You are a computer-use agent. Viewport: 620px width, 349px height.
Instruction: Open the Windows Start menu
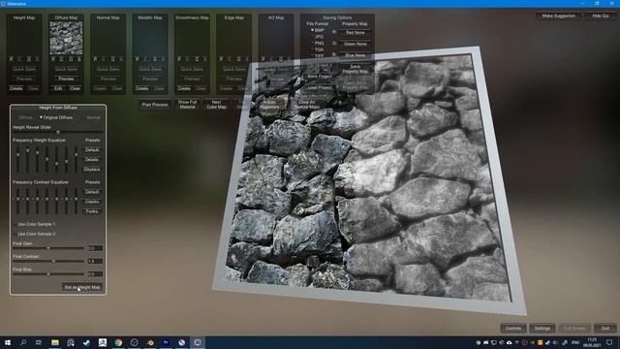[x=8, y=342]
